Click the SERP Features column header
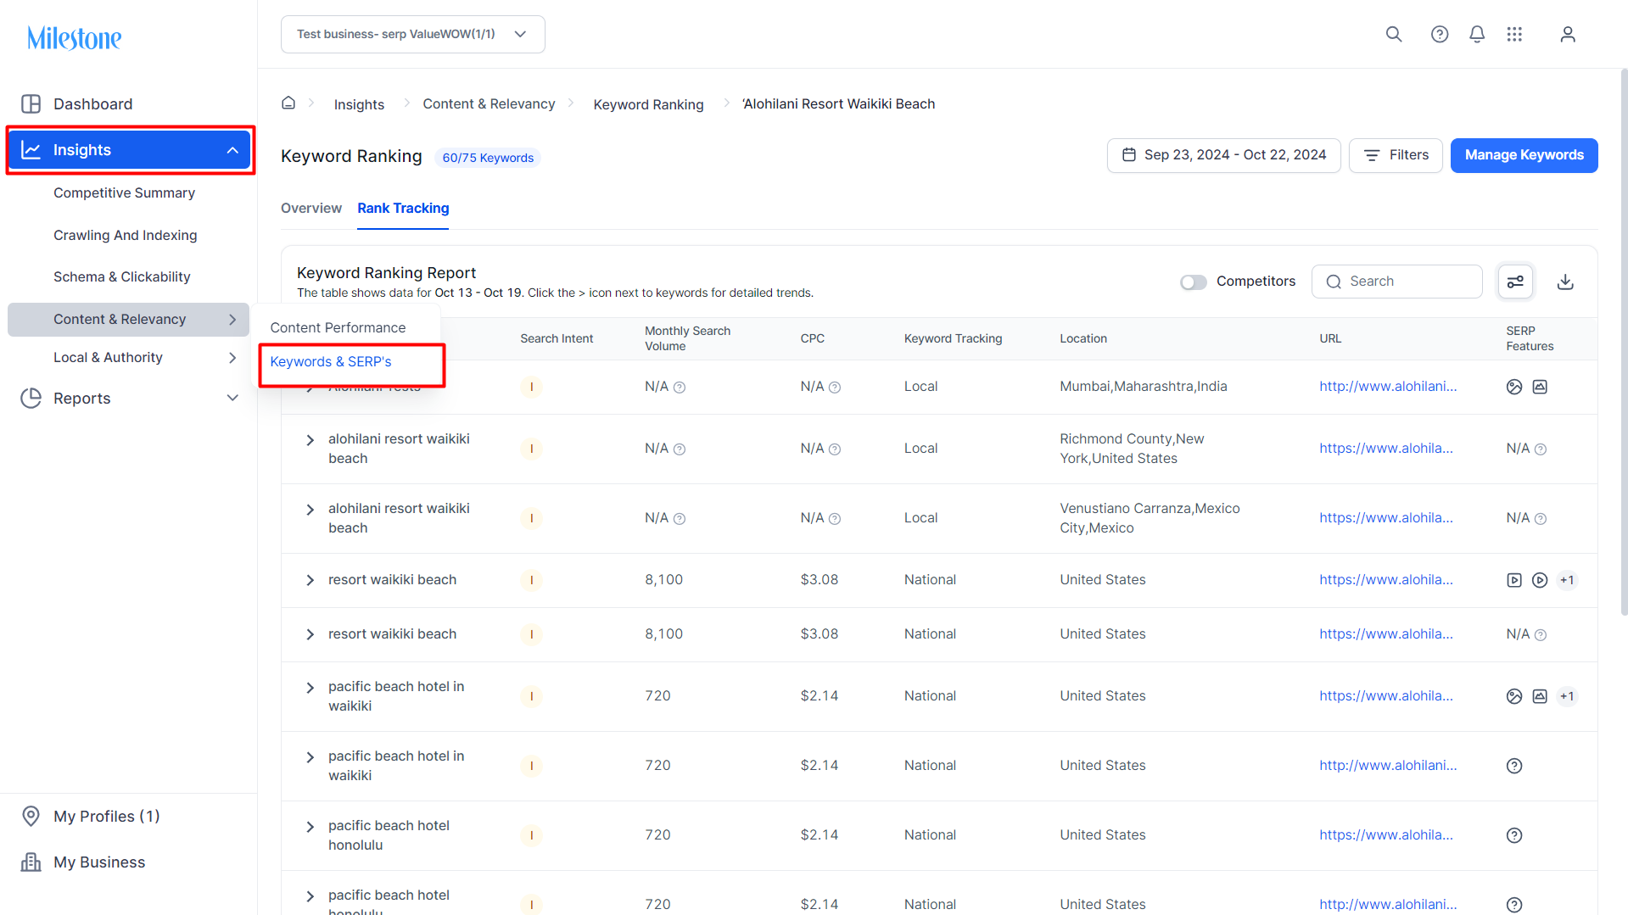Screen dimensions: 1628x915 [x=1530, y=338]
